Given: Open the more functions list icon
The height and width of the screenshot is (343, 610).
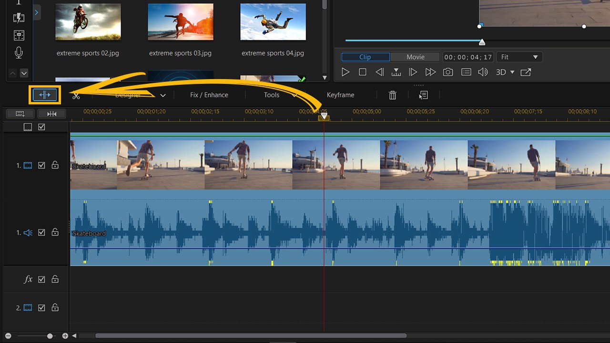Looking at the screenshot, I should [x=423, y=95].
